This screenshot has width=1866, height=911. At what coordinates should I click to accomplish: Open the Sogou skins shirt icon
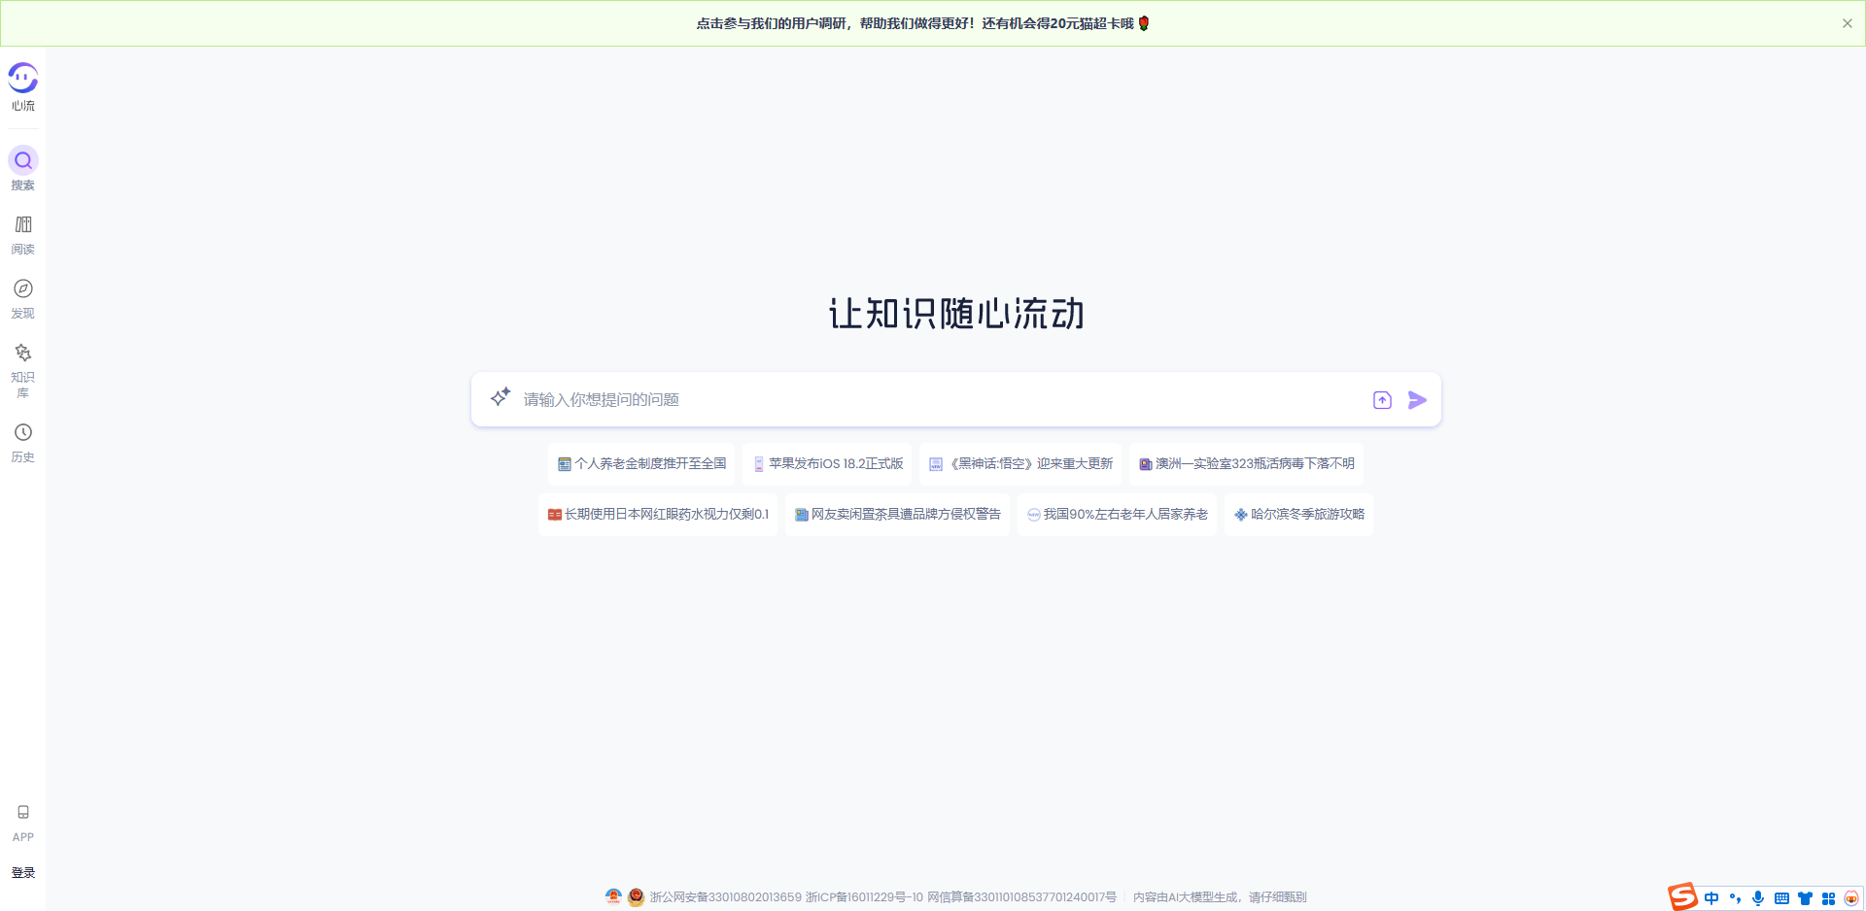click(x=1806, y=898)
